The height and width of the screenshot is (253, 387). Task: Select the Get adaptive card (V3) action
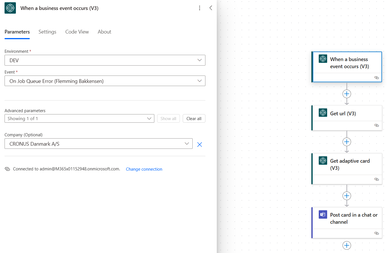tap(347, 169)
